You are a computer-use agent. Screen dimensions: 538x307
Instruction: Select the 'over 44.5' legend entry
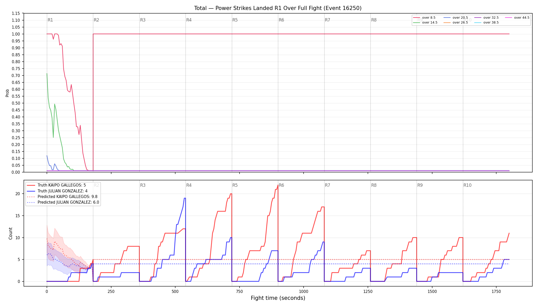click(517, 18)
